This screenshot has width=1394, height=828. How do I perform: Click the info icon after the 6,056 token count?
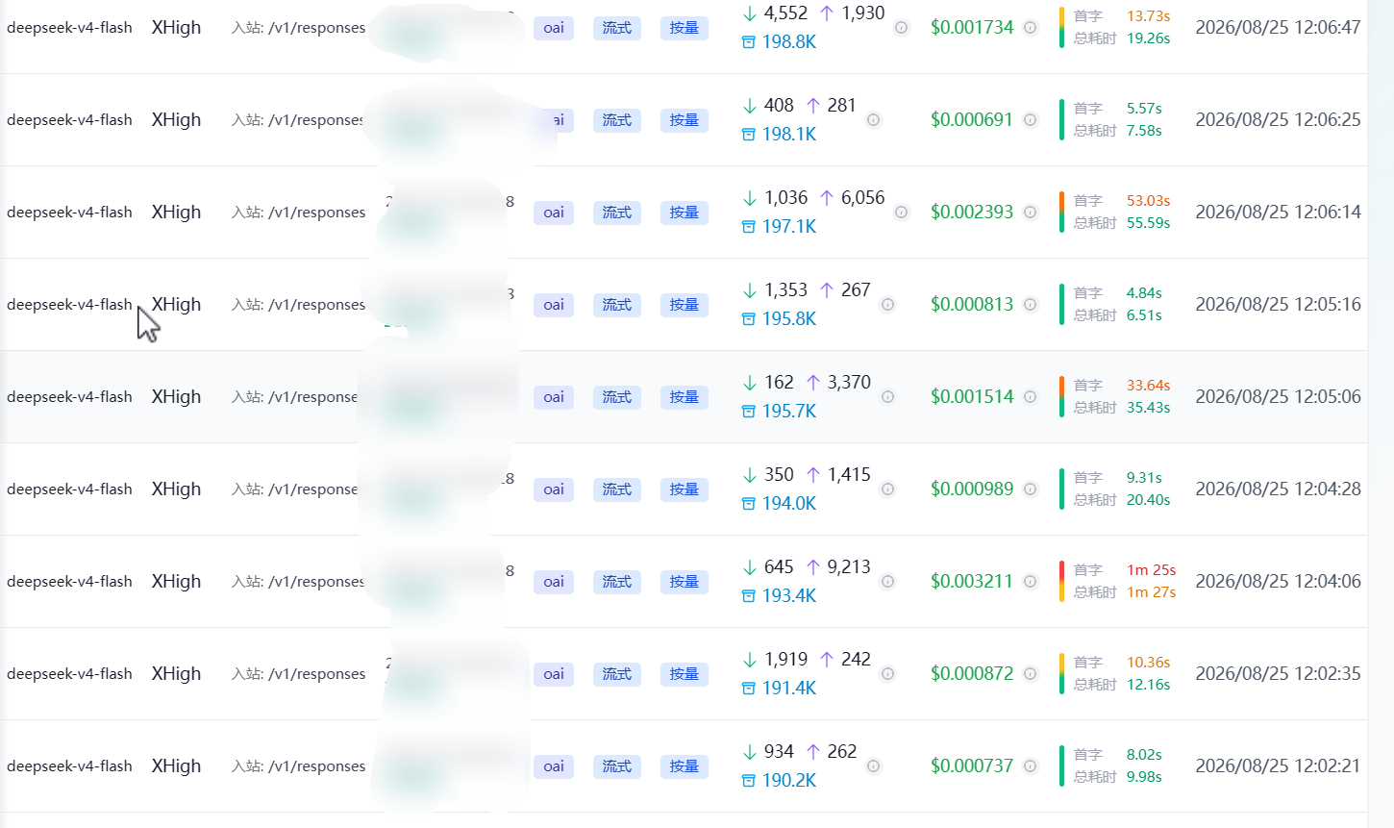902,213
